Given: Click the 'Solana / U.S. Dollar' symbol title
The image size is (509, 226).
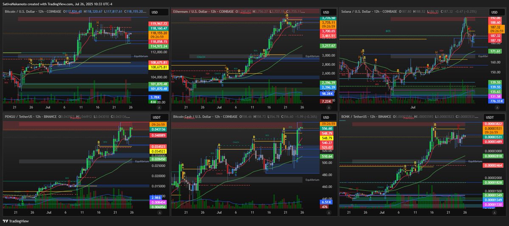Looking at the screenshot, I should [356, 12].
